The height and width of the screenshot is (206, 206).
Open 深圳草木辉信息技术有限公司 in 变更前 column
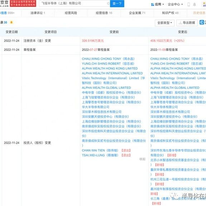click(101, 112)
